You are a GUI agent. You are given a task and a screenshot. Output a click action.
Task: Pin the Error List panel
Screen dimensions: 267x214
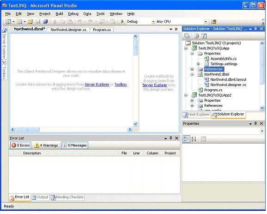171,138
